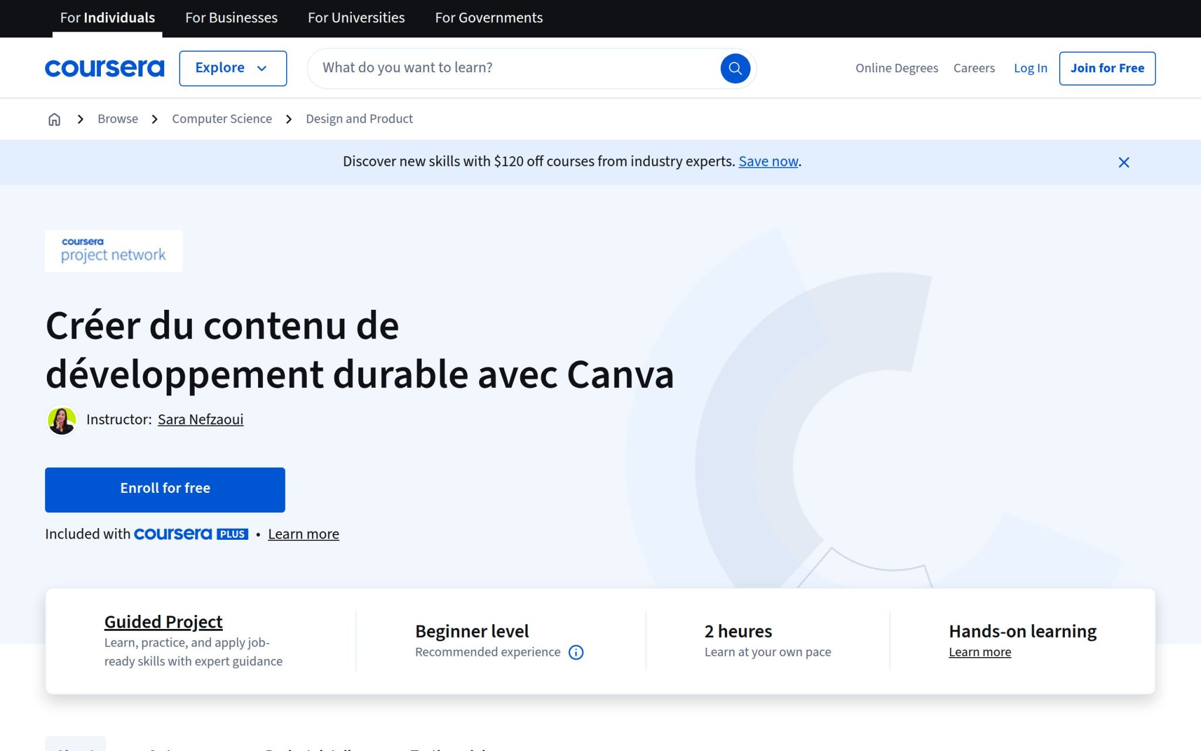The image size is (1201, 751).
Task: Click the 'Hands-on learning' heading
Action: tap(1022, 631)
